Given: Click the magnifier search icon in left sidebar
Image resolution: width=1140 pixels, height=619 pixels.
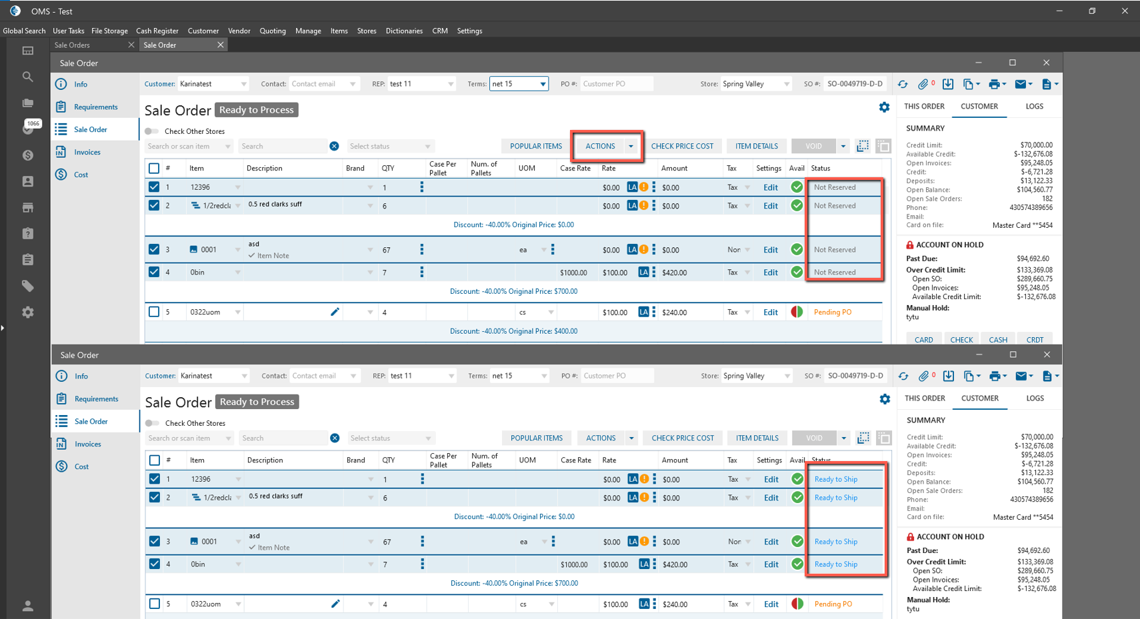Looking at the screenshot, I should click(27, 77).
